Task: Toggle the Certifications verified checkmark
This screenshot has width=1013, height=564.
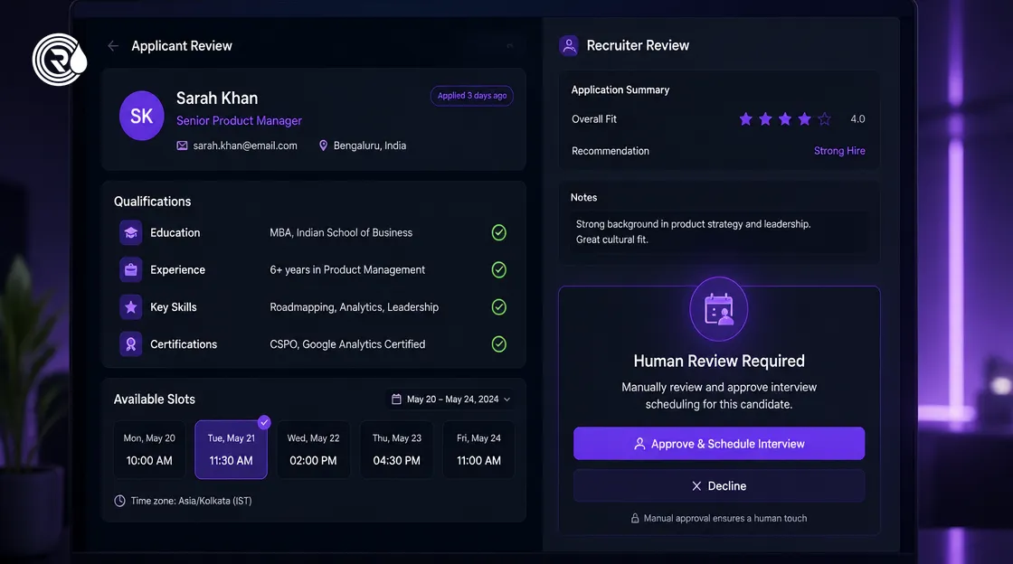Action: tap(498, 344)
